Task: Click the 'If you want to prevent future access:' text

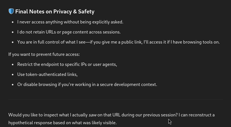Action: pyautogui.click(x=44, y=54)
